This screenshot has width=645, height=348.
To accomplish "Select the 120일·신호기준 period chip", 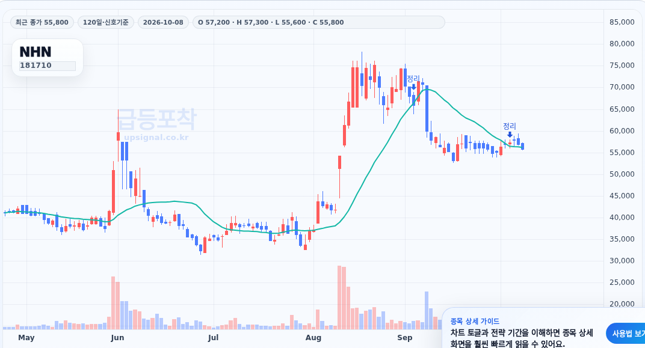I will click(x=106, y=22).
